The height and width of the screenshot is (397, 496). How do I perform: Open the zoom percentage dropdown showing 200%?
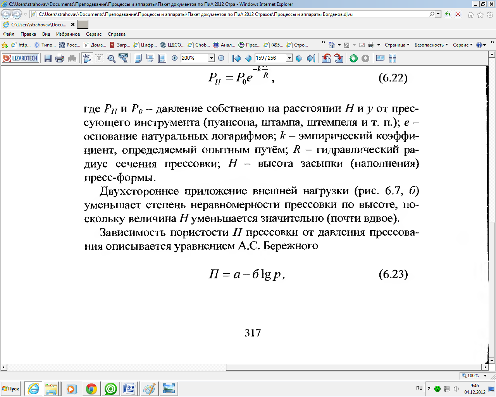point(211,58)
